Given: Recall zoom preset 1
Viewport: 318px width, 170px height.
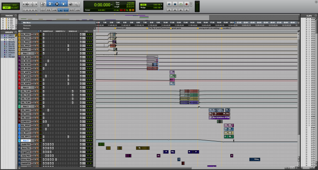Looking at the screenshot, I should 24,10.
